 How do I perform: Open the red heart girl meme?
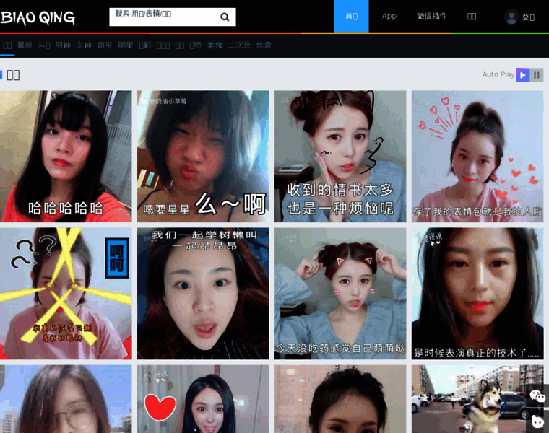(x=203, y=399)
